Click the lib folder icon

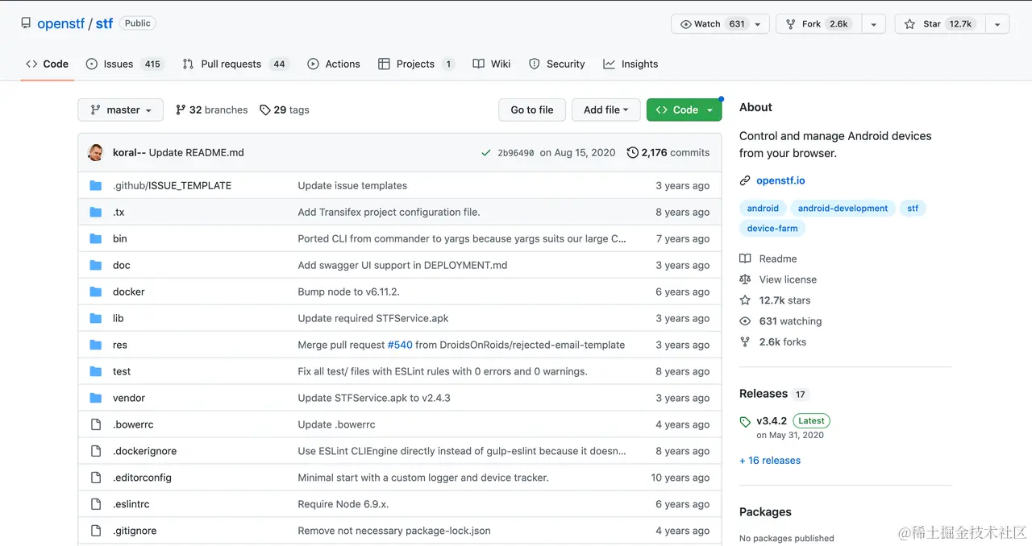[x=96, y=318]
